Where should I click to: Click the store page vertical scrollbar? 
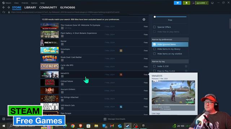[x=230, y=23]
